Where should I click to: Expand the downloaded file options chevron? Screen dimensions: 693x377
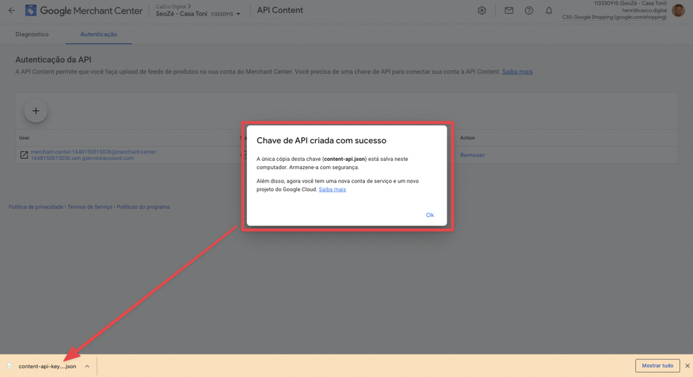[x=87, y=366]
